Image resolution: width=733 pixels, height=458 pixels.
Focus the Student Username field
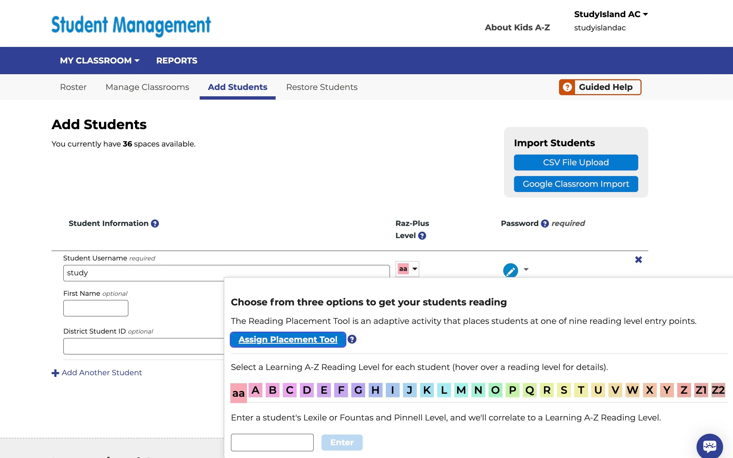point(226,273)
